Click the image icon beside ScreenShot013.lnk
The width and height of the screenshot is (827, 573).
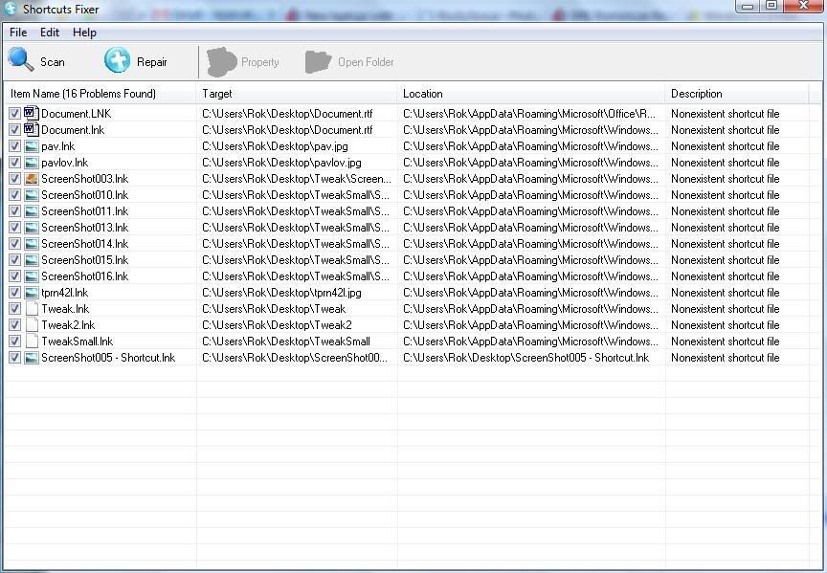(x=32, y=228)
